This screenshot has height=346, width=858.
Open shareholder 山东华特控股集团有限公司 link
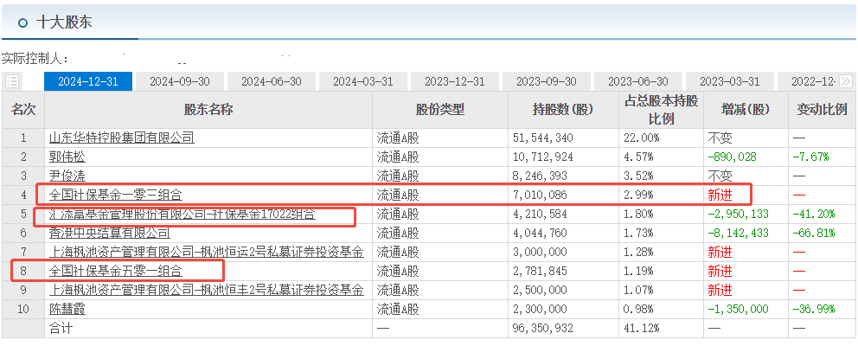pos(121,138)
